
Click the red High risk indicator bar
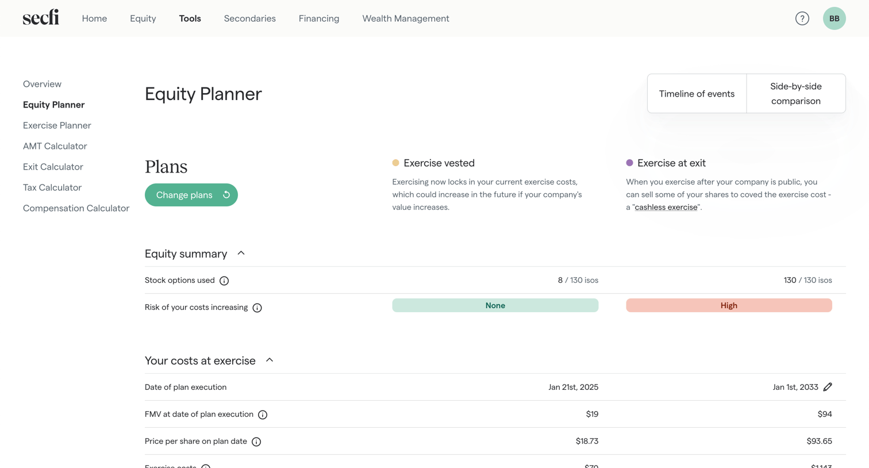pyautogui.click(x=729, y=305)
